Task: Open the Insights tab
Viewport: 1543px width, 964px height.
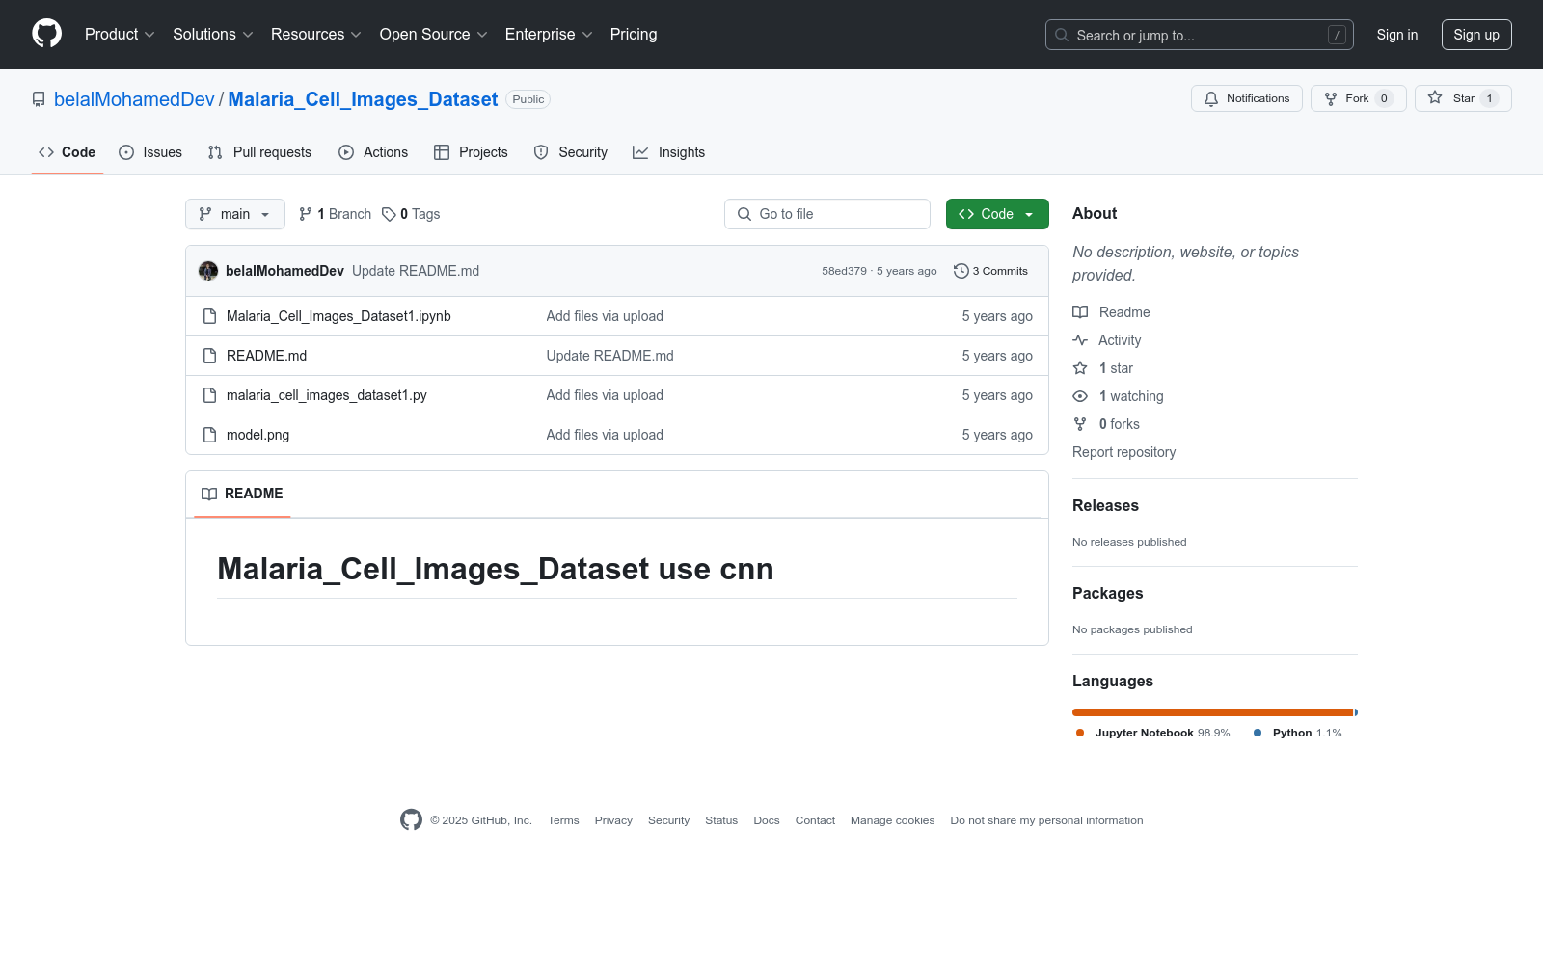Action: click(669, 152)
